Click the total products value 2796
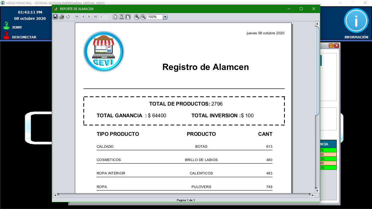Image resolution: width=372 pixels, height=209 pixels. coord(217,104)
